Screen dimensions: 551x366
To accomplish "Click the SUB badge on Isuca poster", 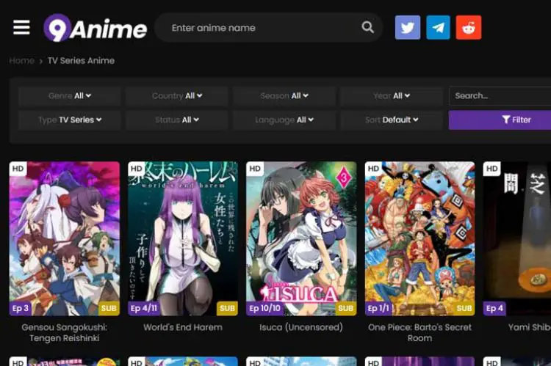I will 345,309.
